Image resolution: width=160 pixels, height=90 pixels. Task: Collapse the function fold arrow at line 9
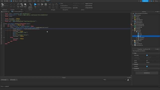pos(4,24)
